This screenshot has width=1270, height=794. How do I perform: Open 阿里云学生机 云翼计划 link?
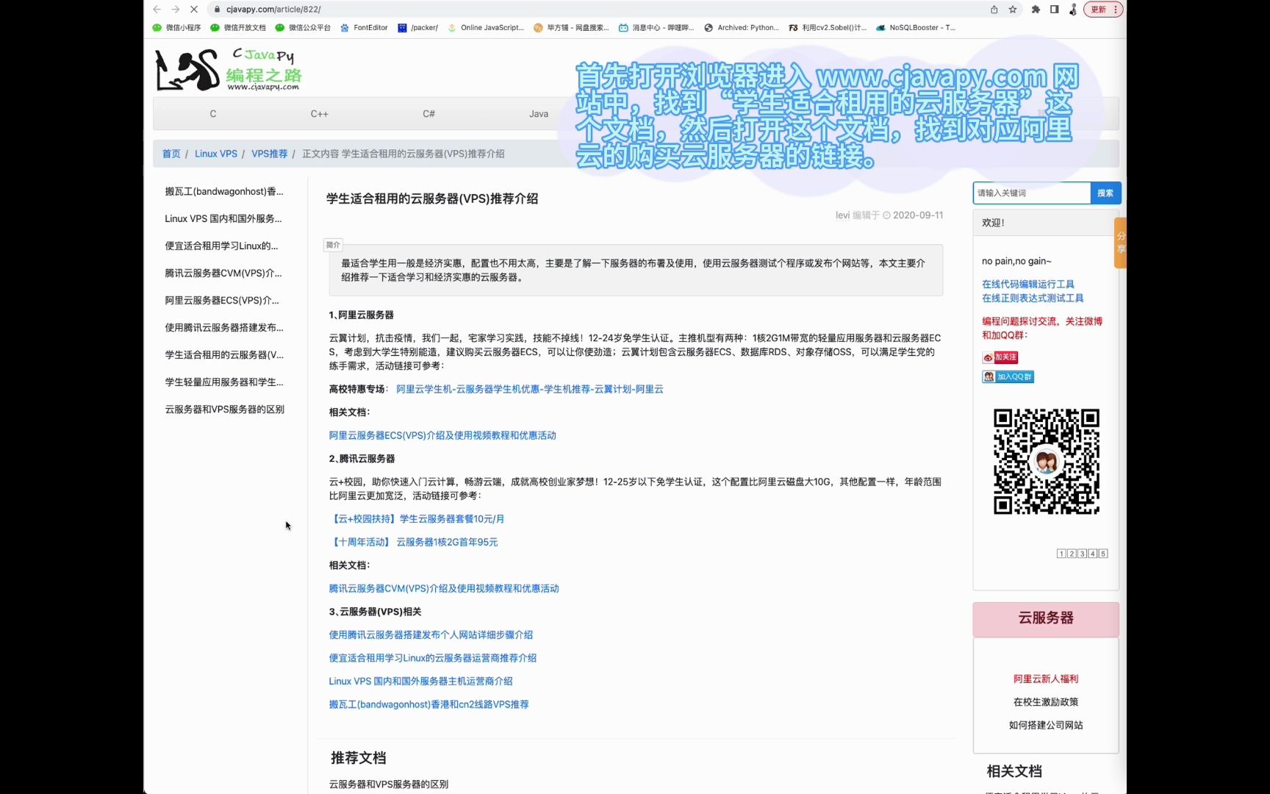pos(529,389)
